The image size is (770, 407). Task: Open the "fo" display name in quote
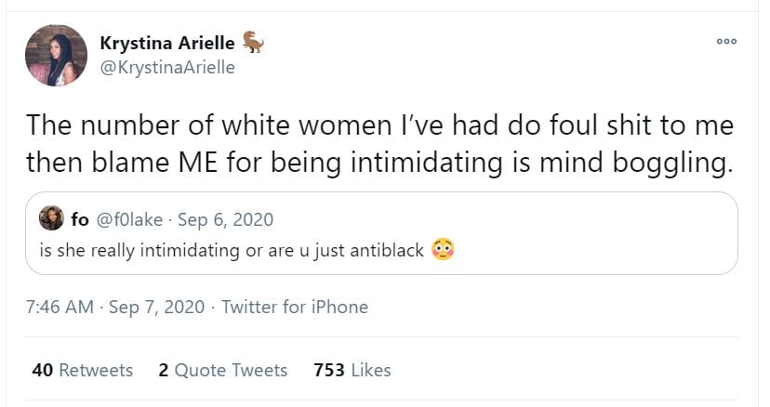pyautogui.click(x=79, y=219)
